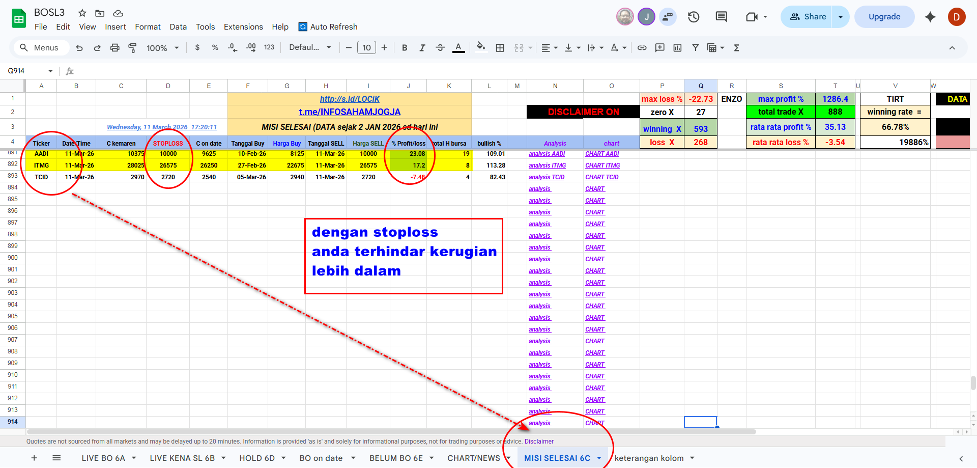Open version history clock icon
This screenshot has height=468, width=977.
pyautogui.click(x=694, y=17)
